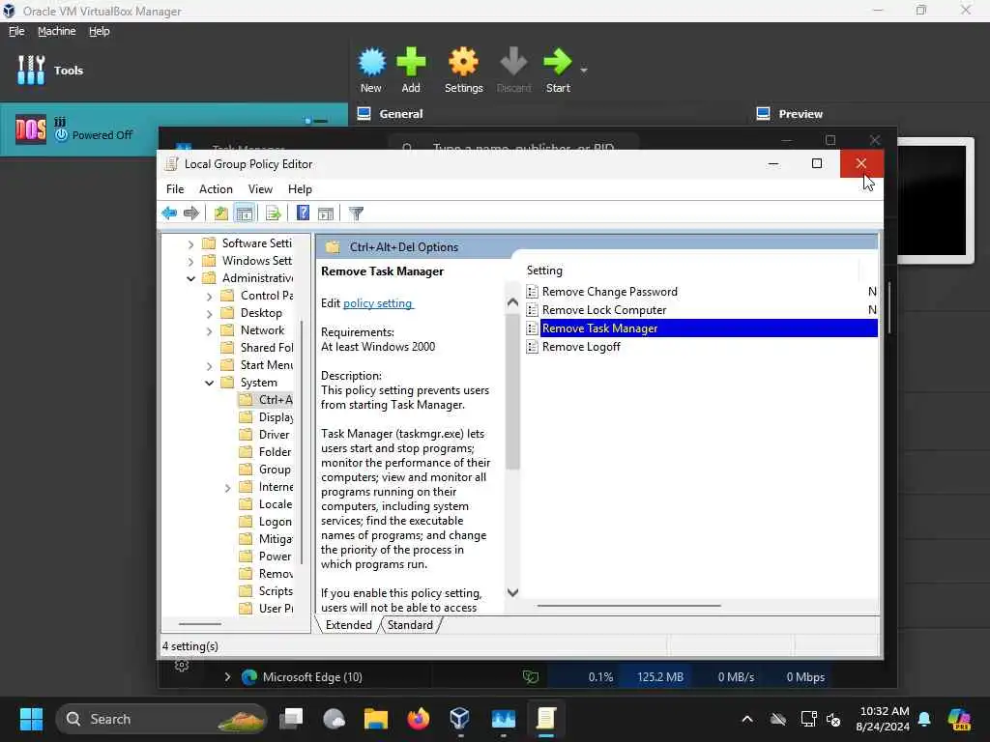The width and height of the screenshot is (990, 742).
Task: Click description pane scroll up arrow
Action: 512,302
